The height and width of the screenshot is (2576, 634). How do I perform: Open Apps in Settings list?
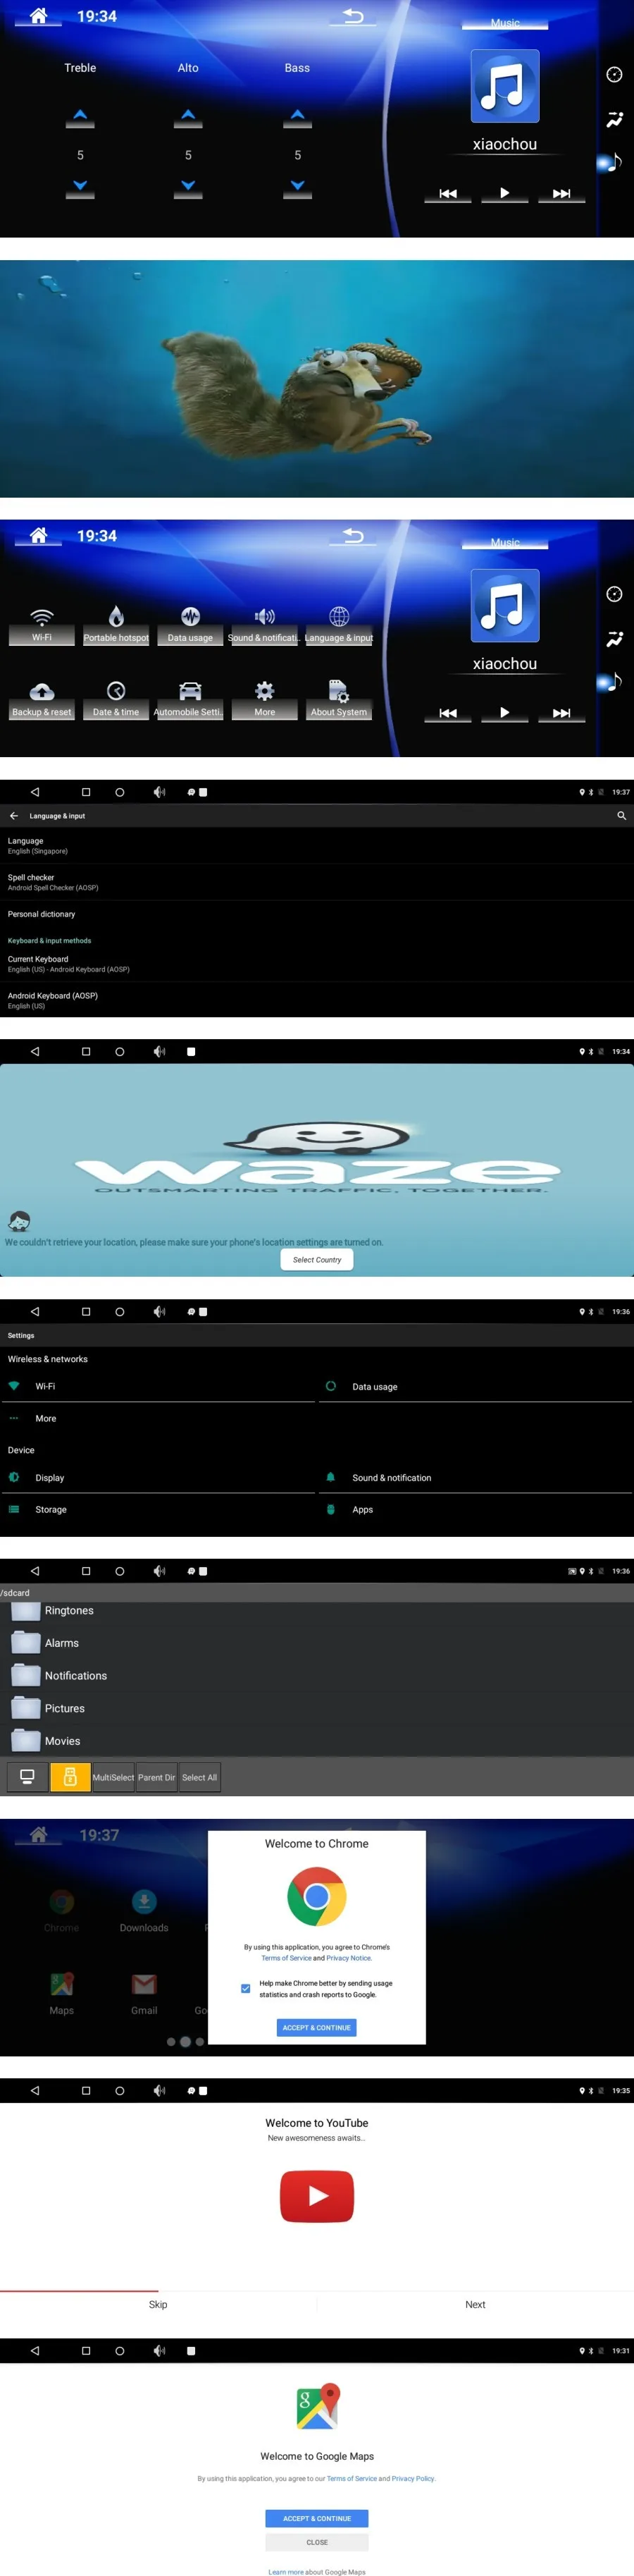[x=475, y=1509]
